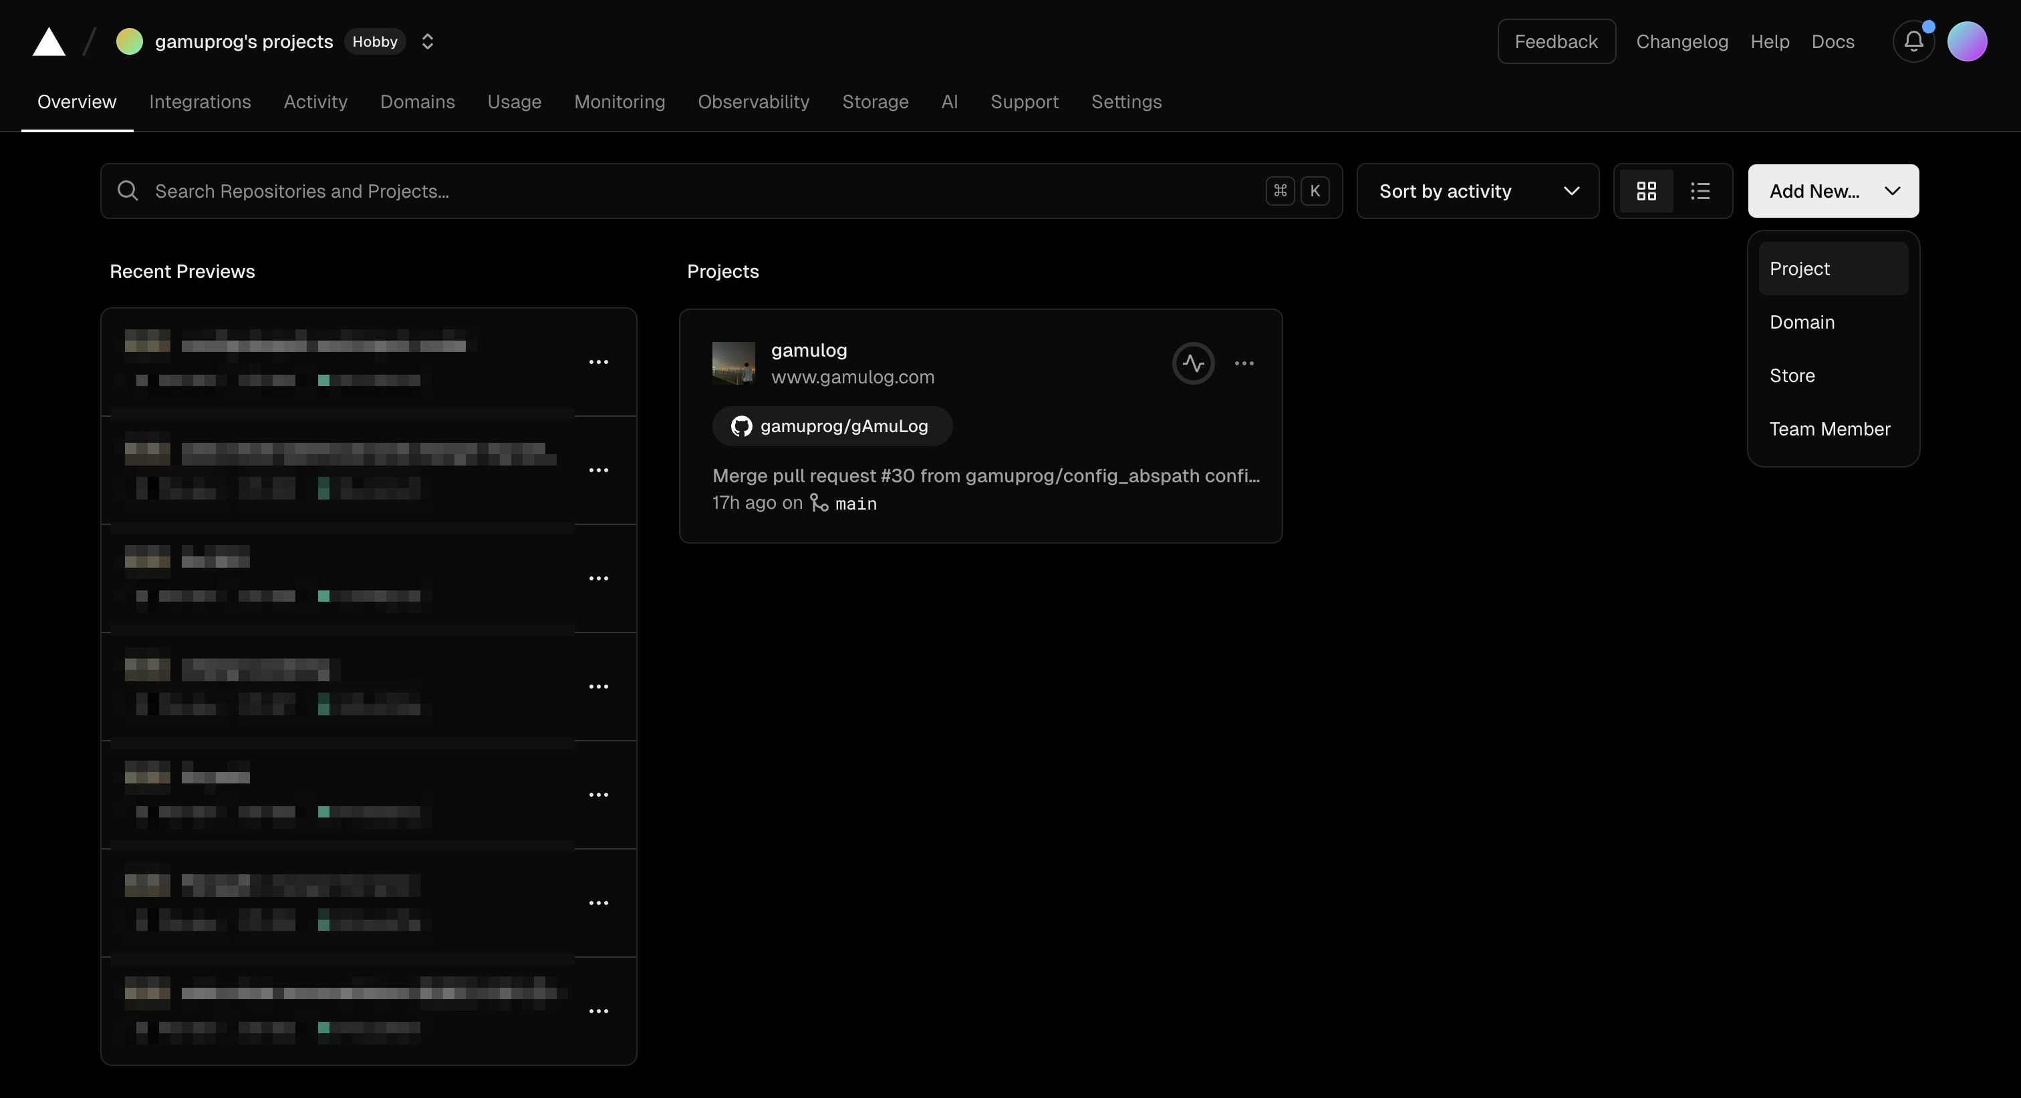The width and height of the screenshot is (2021, 1098).
Task: Focus the Search Repositories and Projects field
Action: coord(721,190)
